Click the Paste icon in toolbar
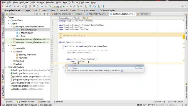Image resolution: width=188 pixels, height=106 pixels. click(x=30, y=6)
